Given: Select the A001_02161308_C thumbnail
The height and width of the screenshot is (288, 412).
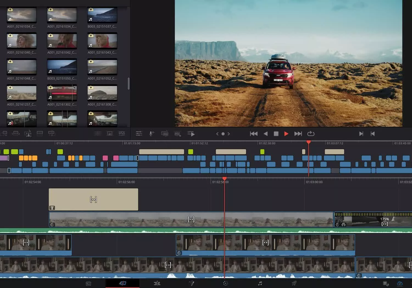Looking at the screenshot, I should (102, 93).
